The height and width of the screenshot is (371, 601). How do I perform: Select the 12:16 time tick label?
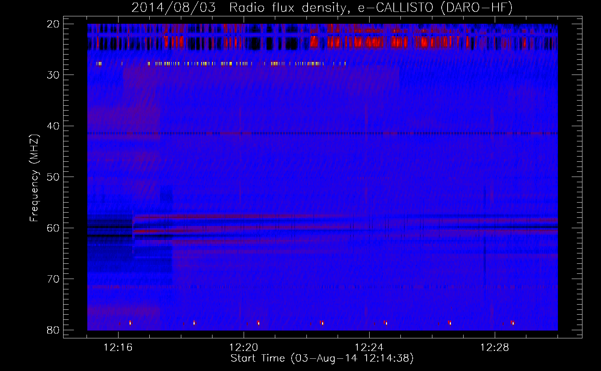click(x=118, y=348)
